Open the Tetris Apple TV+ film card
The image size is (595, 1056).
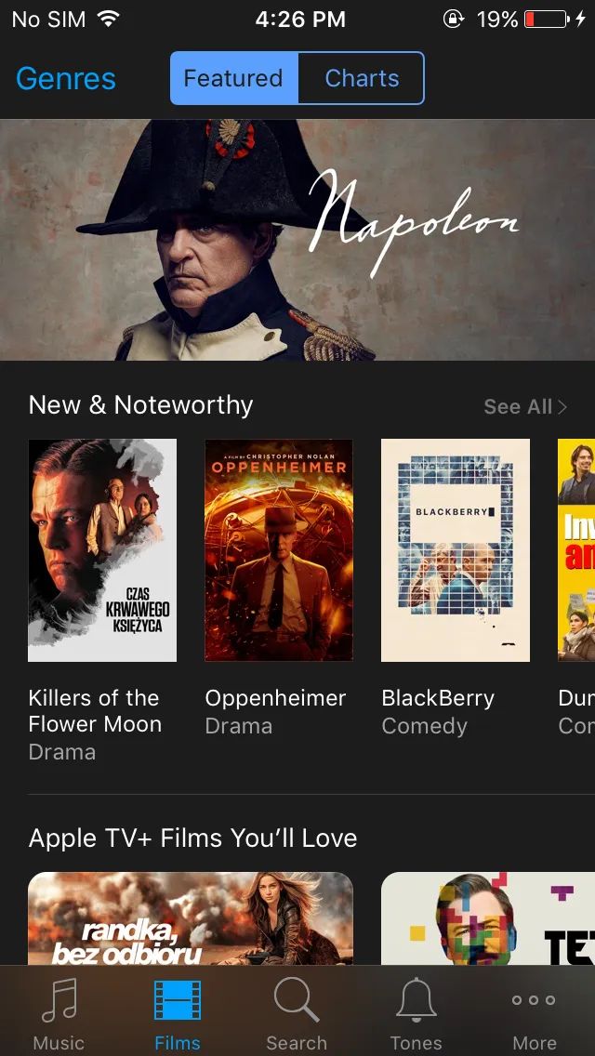(x=488, y=918)
